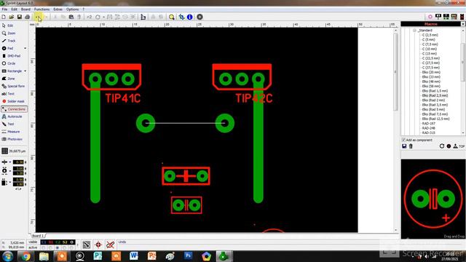Click the dark round icon after the info icon
This screenshot has width=466, height=262.
click(200, 17)
